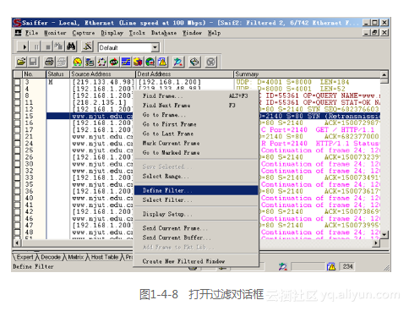Open the Matrix circle-of-nodes icon
Image resolution: width=409 pixels, height=311 pixels.
coord(101,62)
